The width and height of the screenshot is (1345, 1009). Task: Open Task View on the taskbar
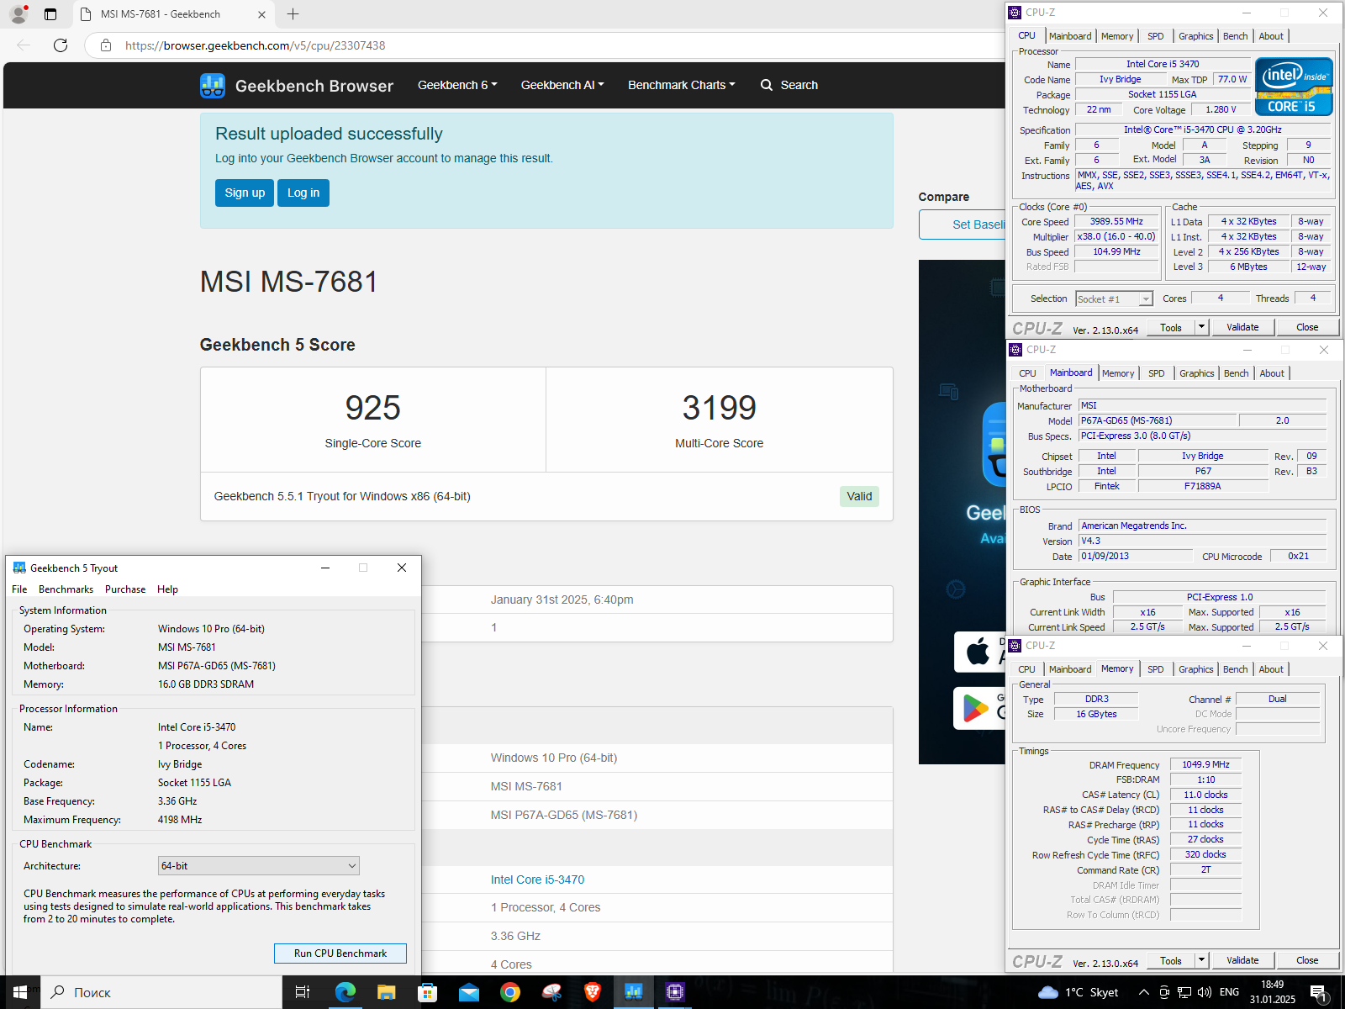point(303,992)
